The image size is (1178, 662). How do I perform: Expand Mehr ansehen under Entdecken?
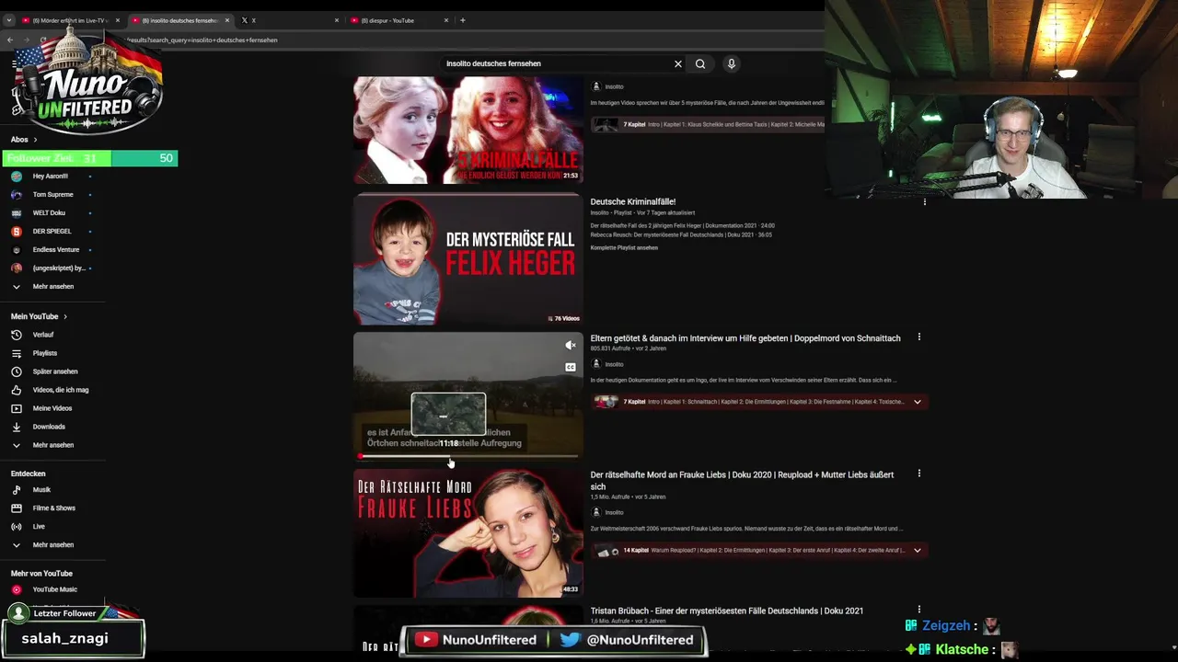point(52,544)
